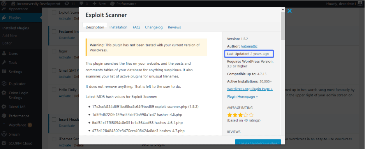Screen dimensions: 365x150
Task: Deactivate the Featured Image plugin
Action: pos(67,38)
